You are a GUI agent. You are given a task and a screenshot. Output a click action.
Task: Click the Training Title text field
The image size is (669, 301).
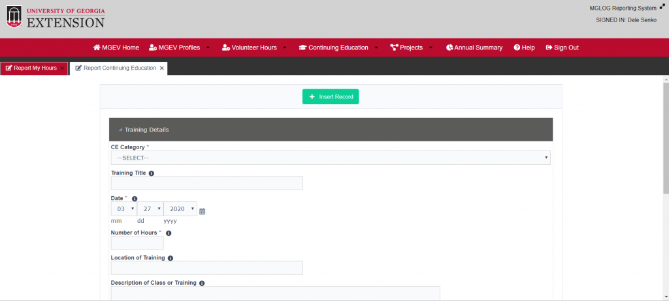(207, 183)
